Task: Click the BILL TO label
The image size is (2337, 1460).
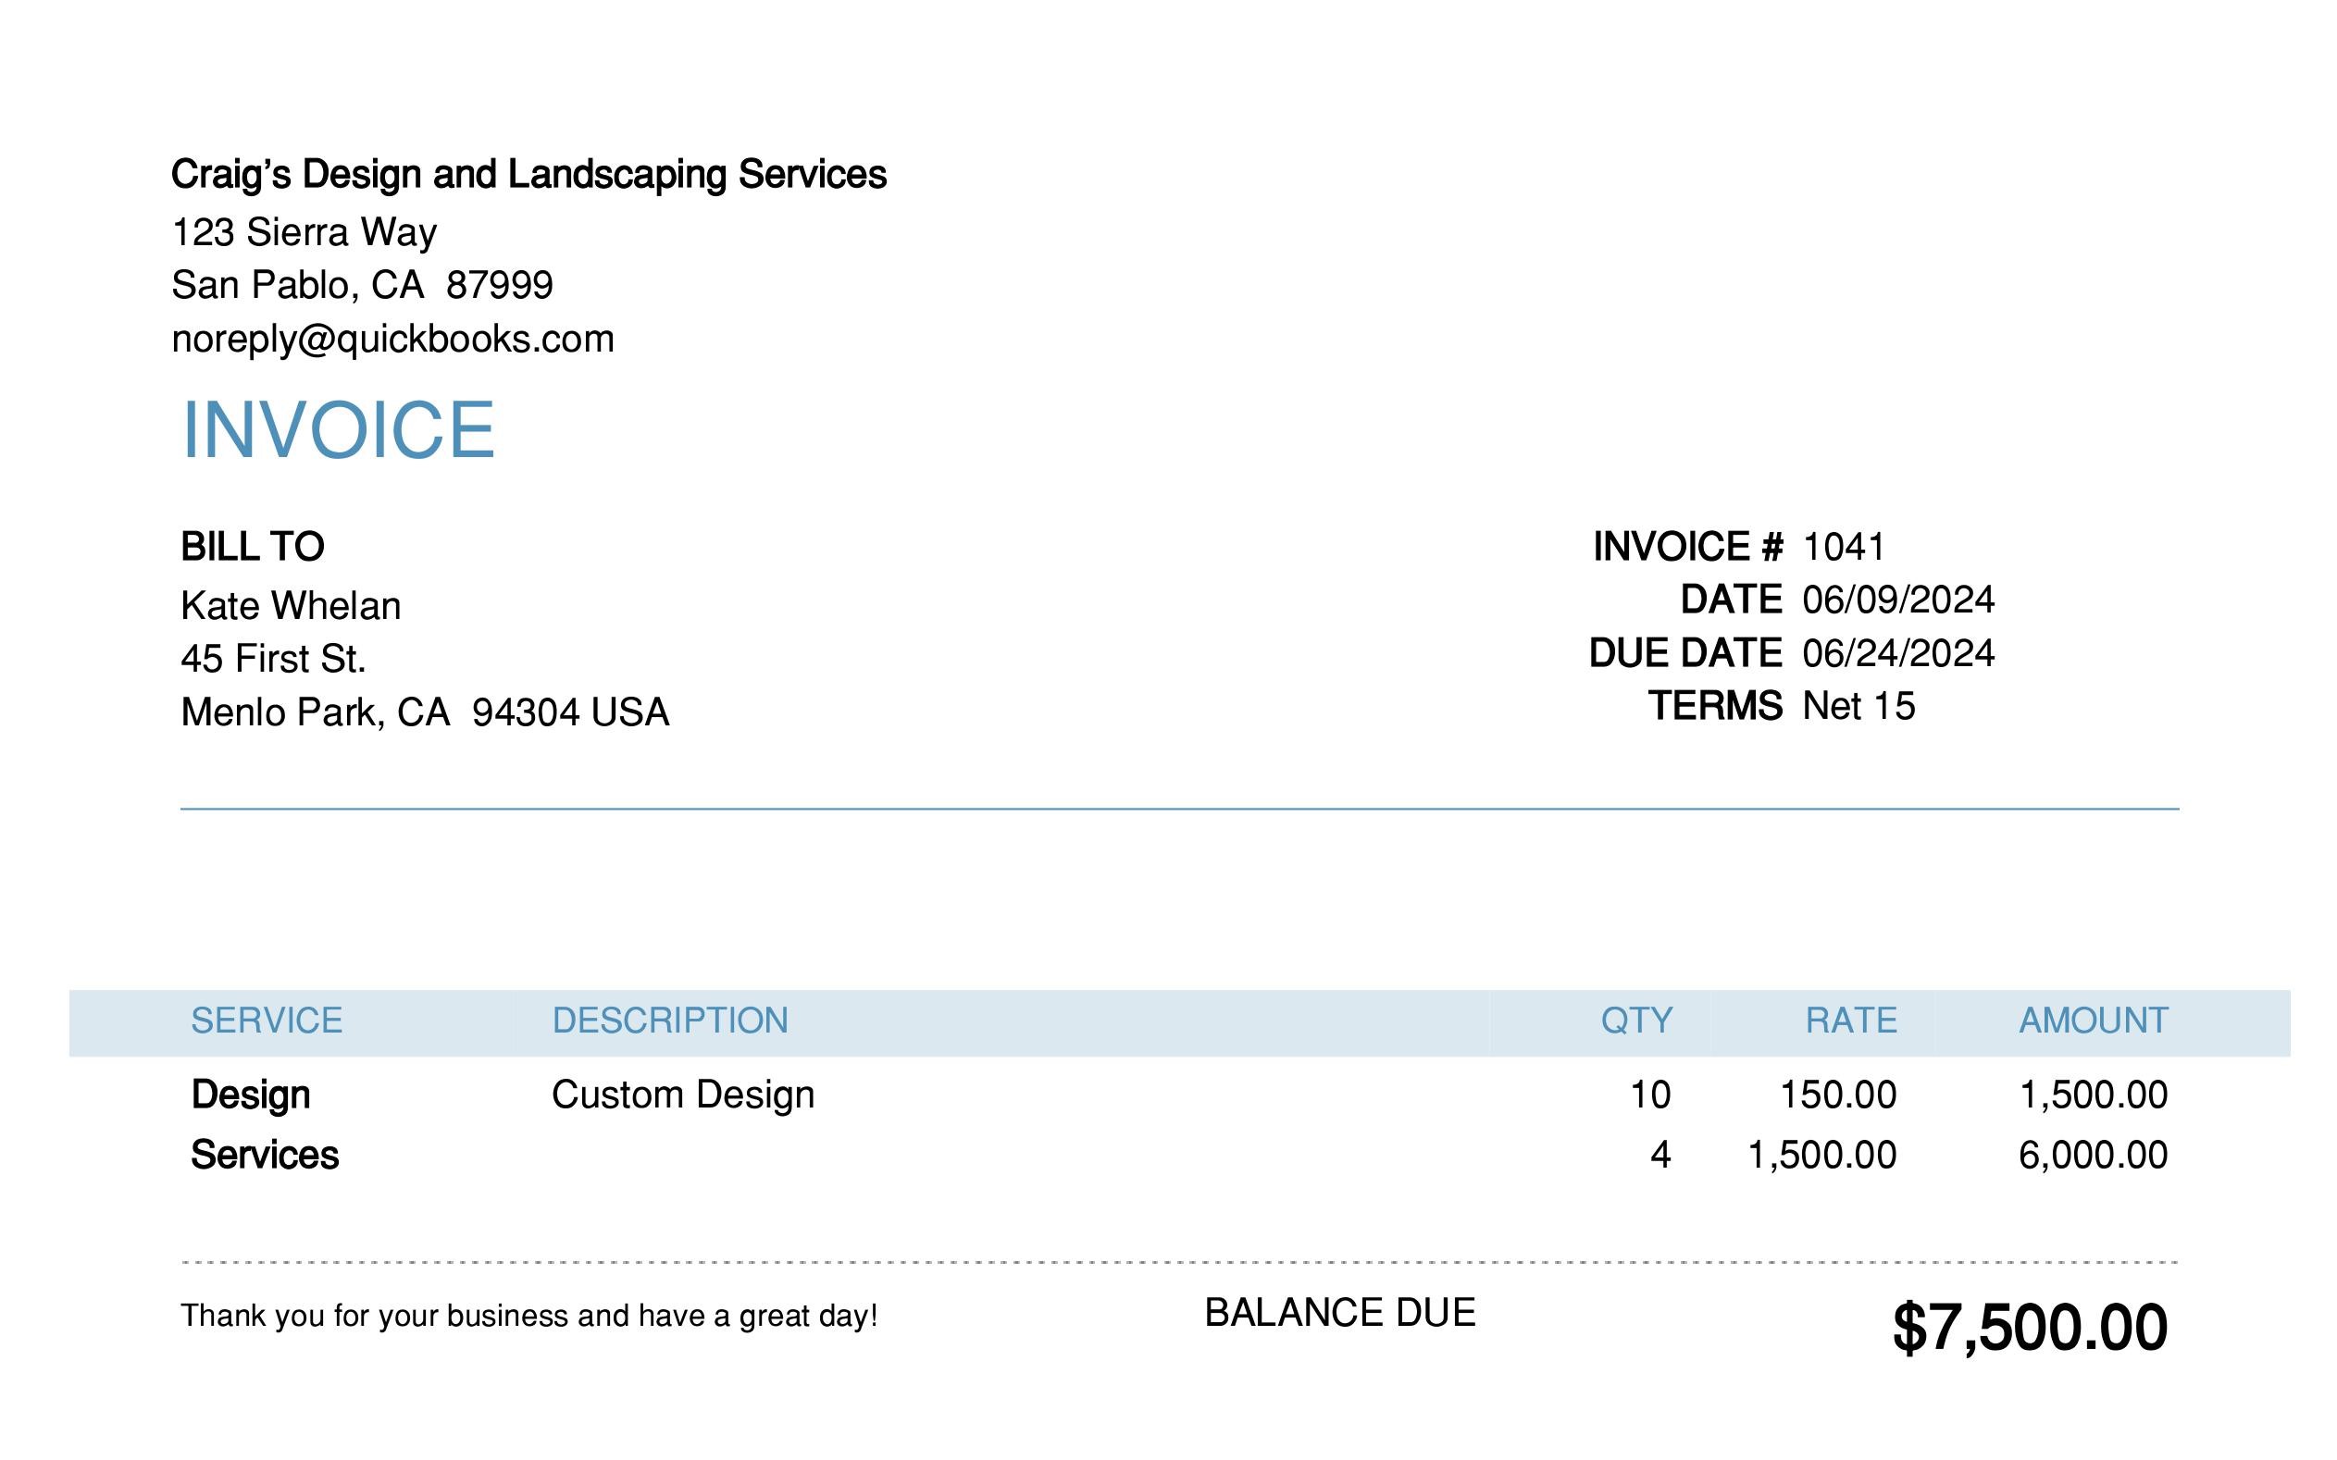Action: click(253, 547)
